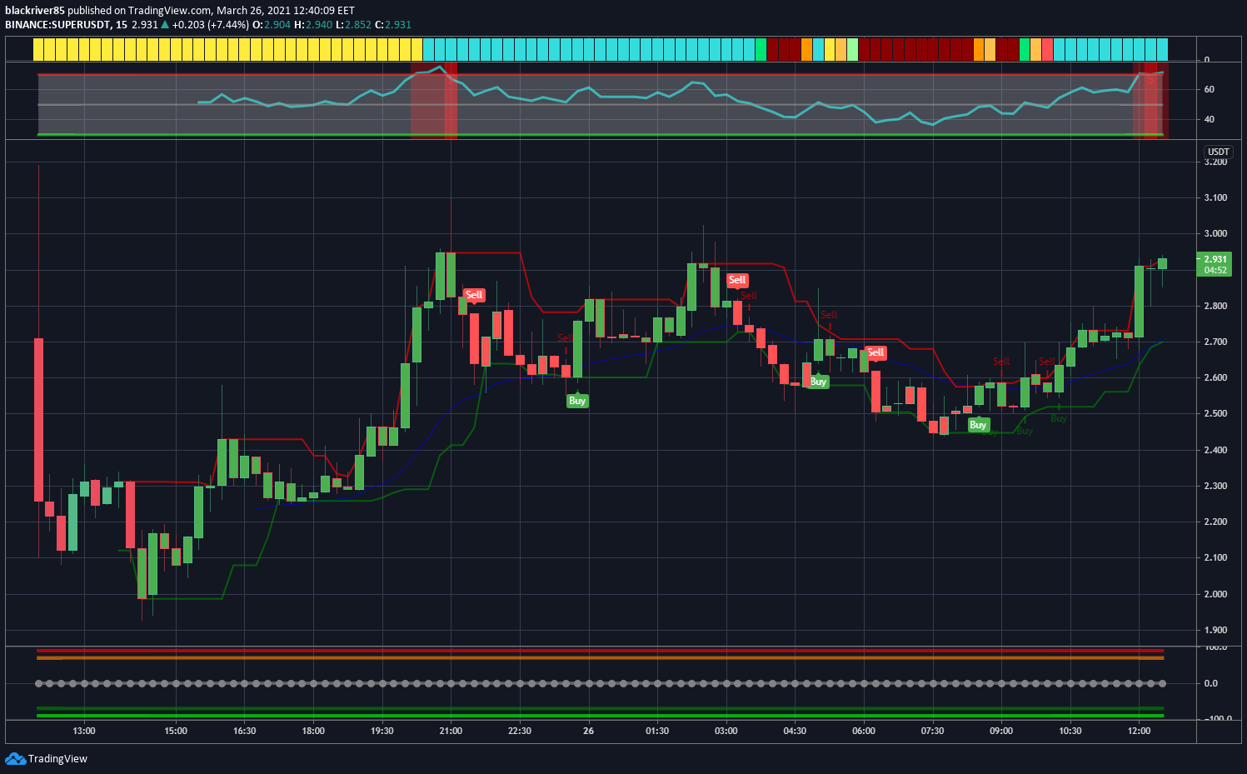Viewport: 1247px width, 774px height.
Task: Click the date label 26 on time axis
Action: tap(589, 731)
